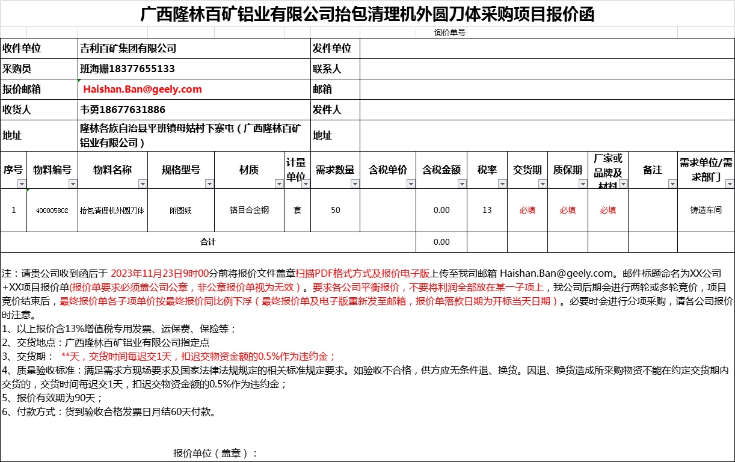735x462 pixels.
Task: Select the sheet title 抬包清理机外圆刀体采购项目报价函
Action: (367, 13)
